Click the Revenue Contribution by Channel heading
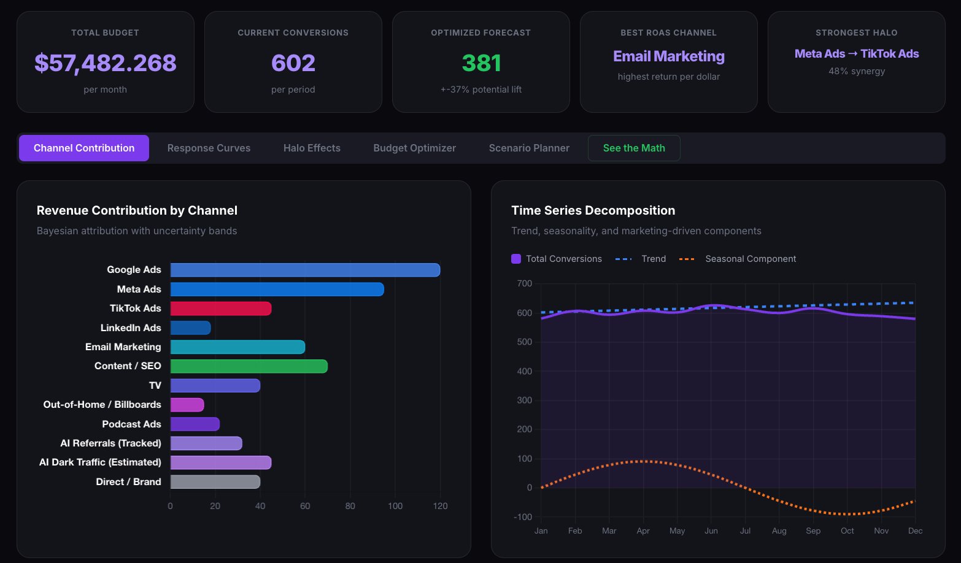The height and width of the screenshot is (563, 961). (x=137, y=210)
